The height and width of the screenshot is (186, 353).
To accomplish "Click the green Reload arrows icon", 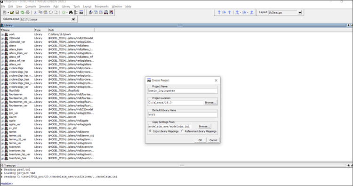I will (x=22, y=12).
